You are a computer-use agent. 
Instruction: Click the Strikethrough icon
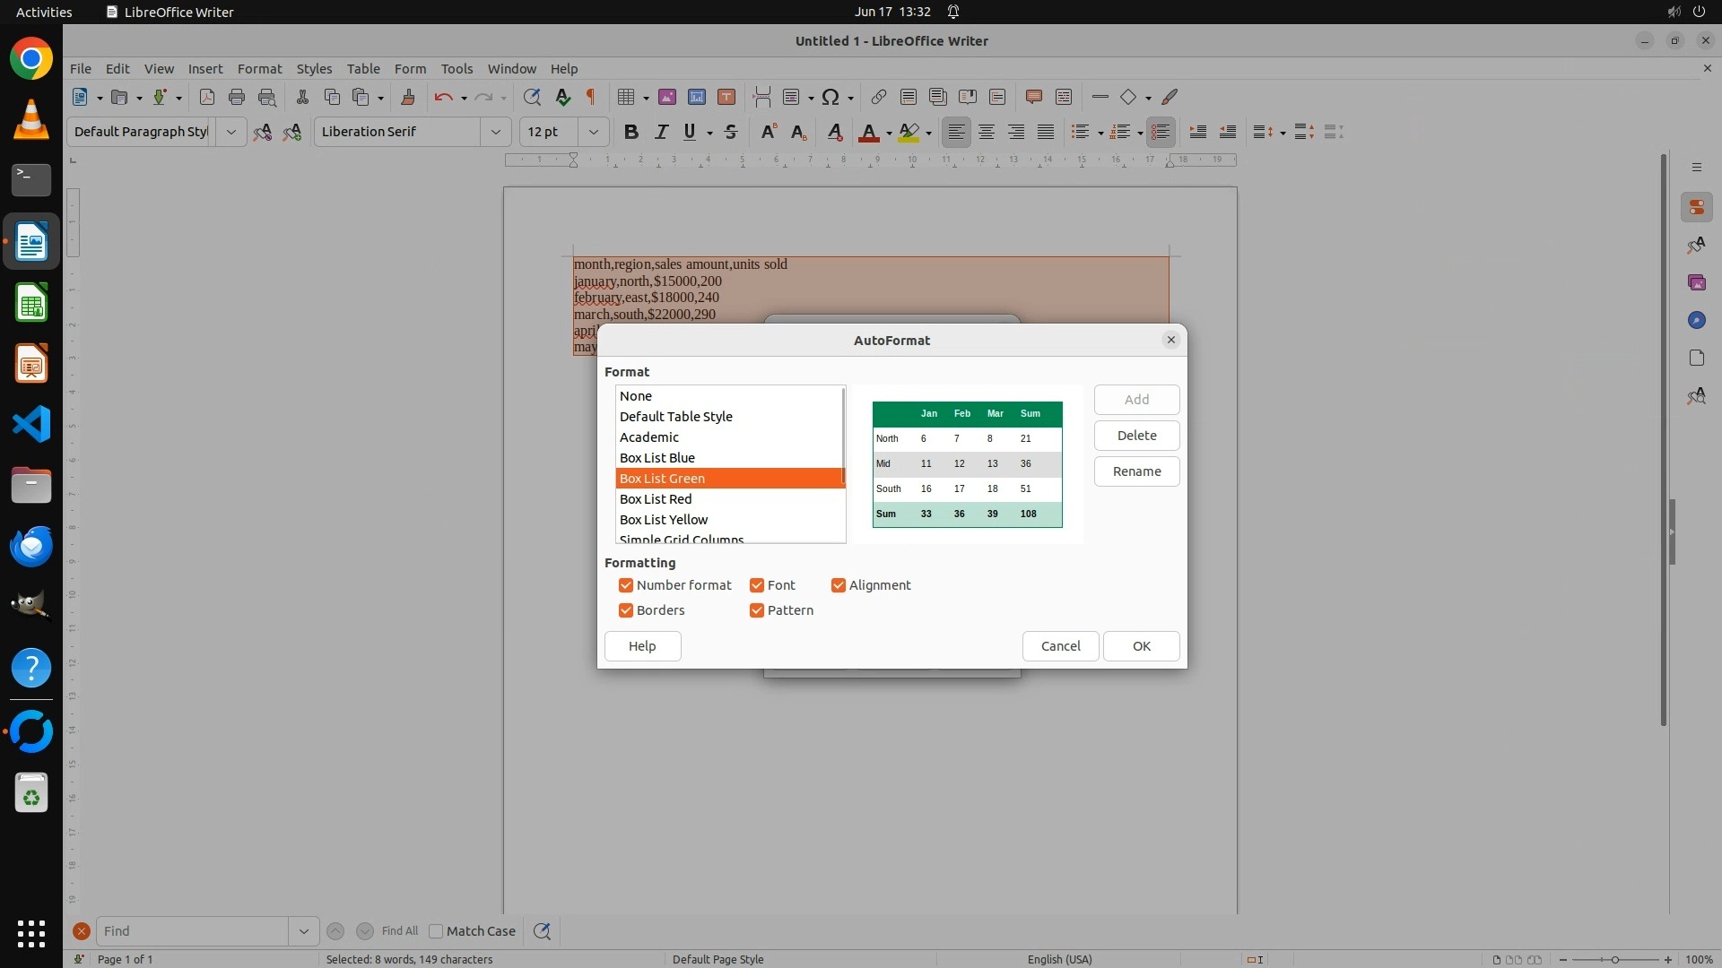point(731,132)
